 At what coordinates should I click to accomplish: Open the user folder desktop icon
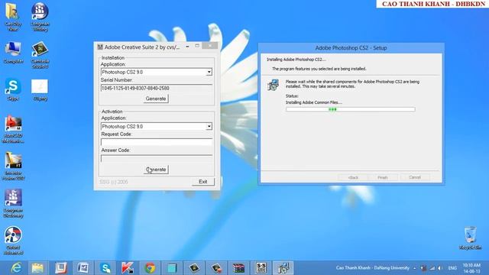(x=13, y=16)
